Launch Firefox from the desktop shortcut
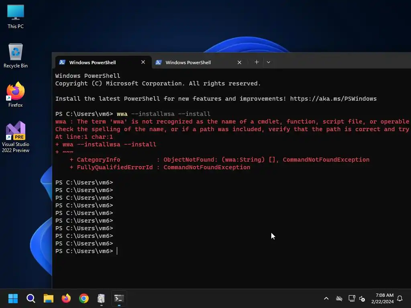 pyautogui.click(x=16, y=95)
